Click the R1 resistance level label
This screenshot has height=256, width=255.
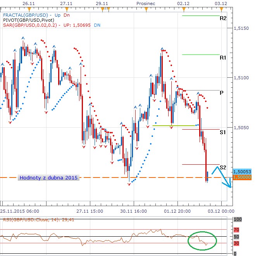point(223,57)
